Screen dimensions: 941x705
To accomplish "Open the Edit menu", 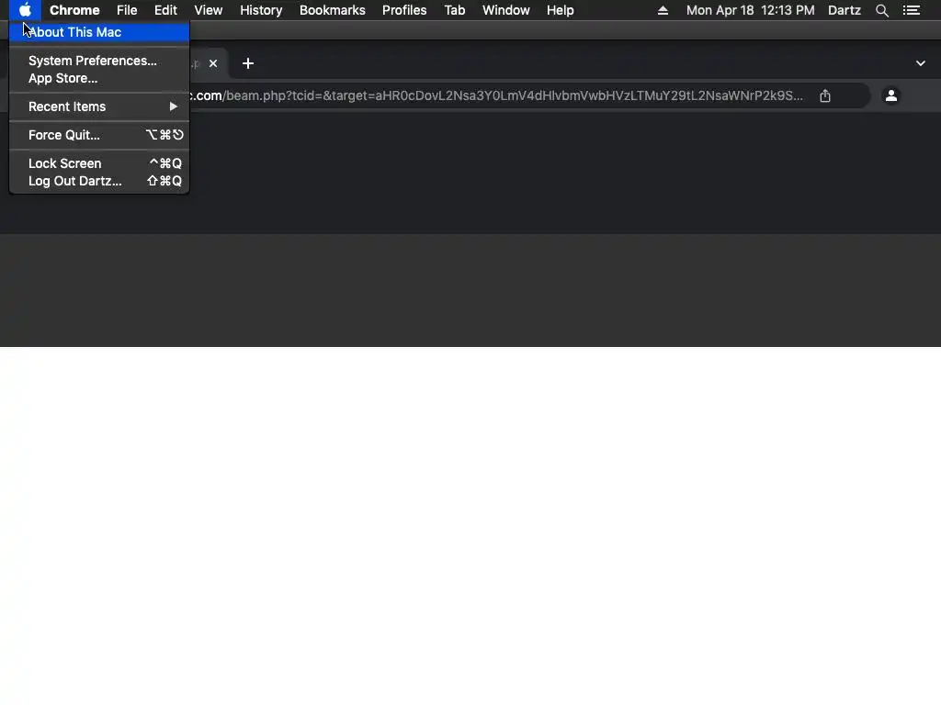I will click(x=165, y=10).
